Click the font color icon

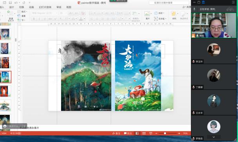(81, 19)
